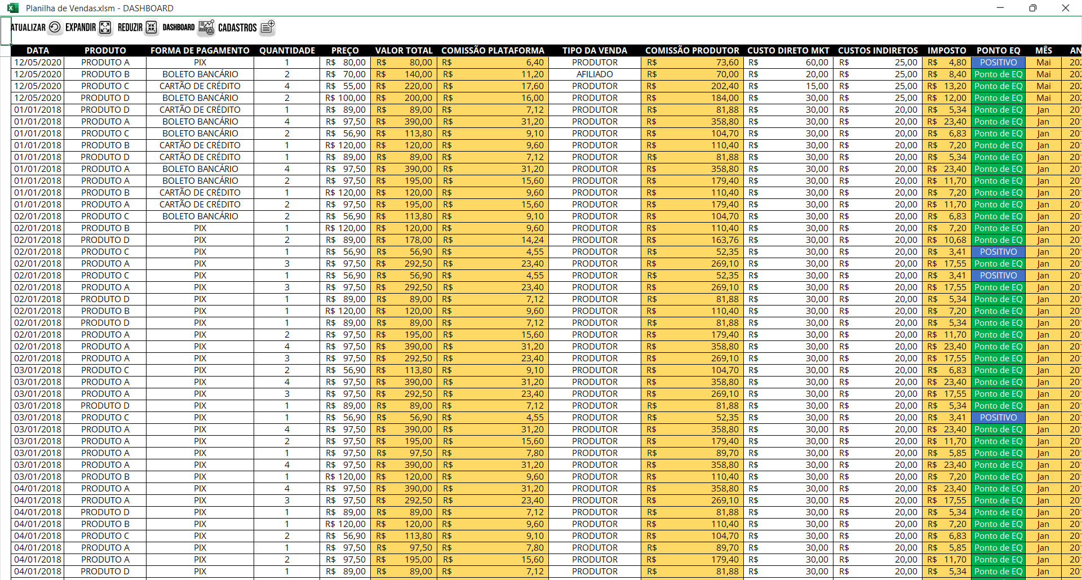The width and height of the screenshot is (1082, 580).
Task: Click valor total cell 178,00
Action: point(404,240)
